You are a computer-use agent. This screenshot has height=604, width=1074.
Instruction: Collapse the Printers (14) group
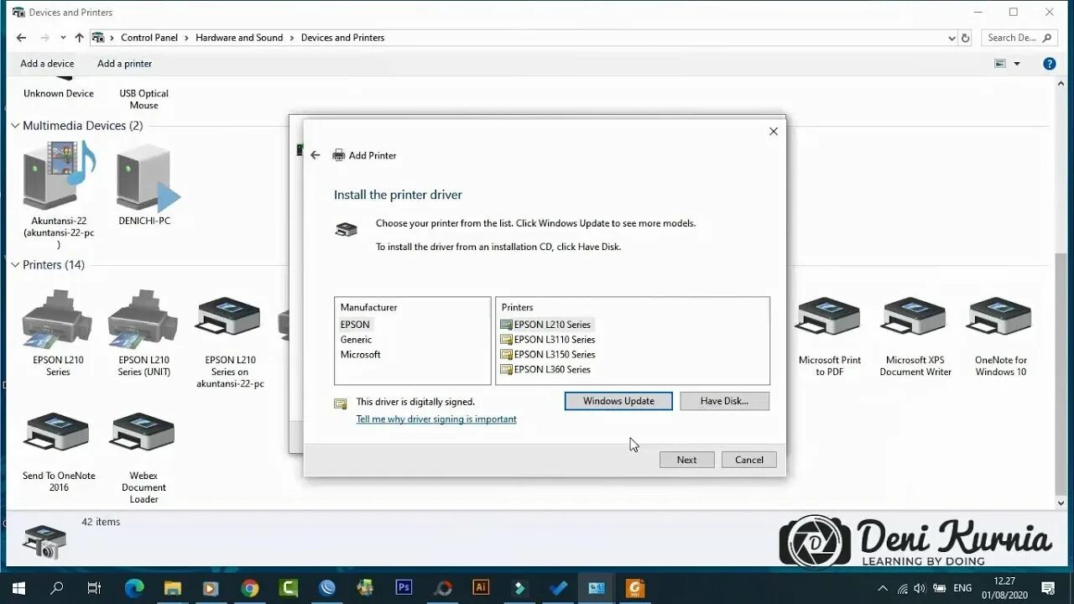[15, 265]
